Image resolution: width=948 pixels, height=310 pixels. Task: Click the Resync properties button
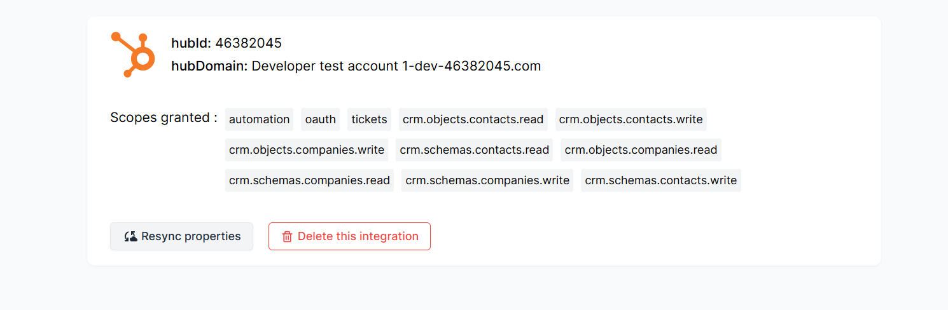tap(181, 236)
